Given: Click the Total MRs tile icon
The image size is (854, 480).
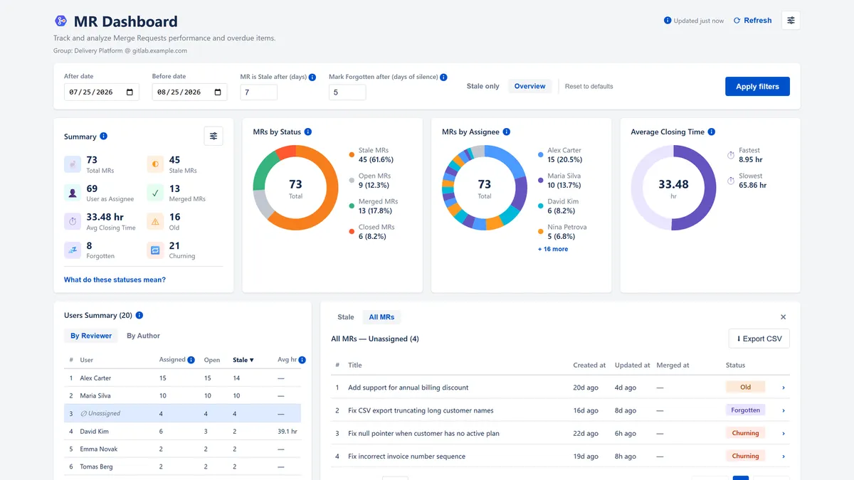Looking at the screenshot, I should tap(73, 164).
